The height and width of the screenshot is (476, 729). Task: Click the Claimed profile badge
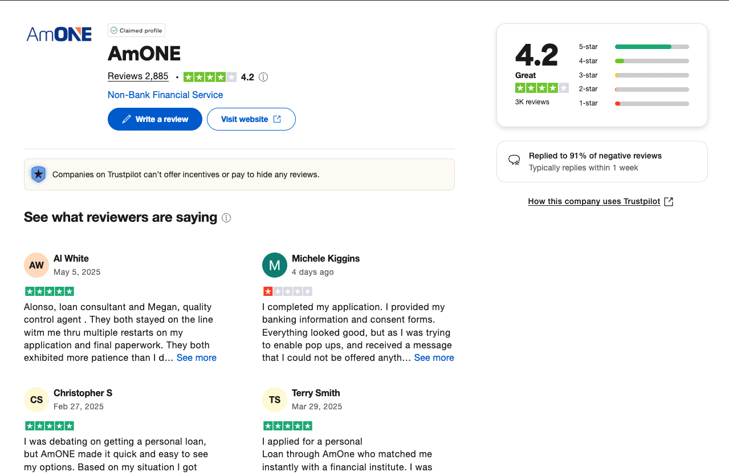click(137, 31)
